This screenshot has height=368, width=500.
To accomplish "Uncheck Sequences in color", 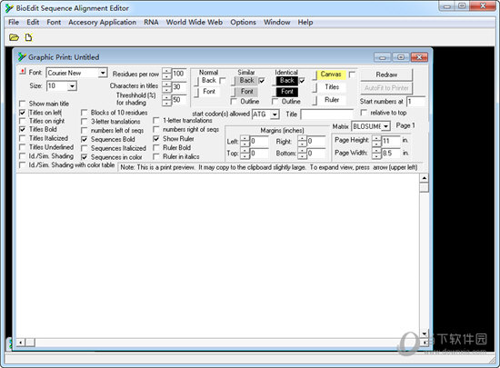I will [x=85, y=157].
